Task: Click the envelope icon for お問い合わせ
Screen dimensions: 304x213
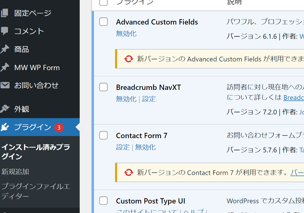Action: [5, 85]
